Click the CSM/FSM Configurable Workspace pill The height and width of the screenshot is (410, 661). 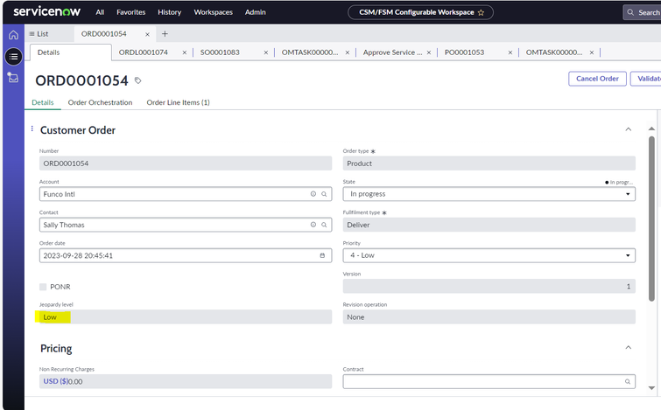click(x=421, y=12)
